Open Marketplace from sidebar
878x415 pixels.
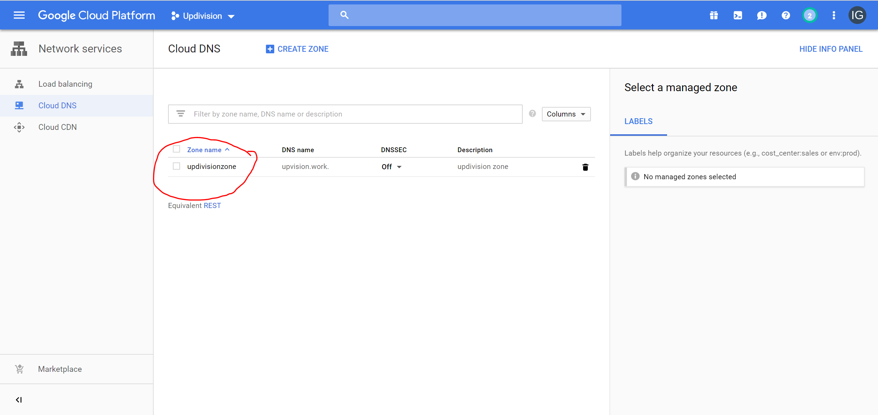[x=76, y=369]
